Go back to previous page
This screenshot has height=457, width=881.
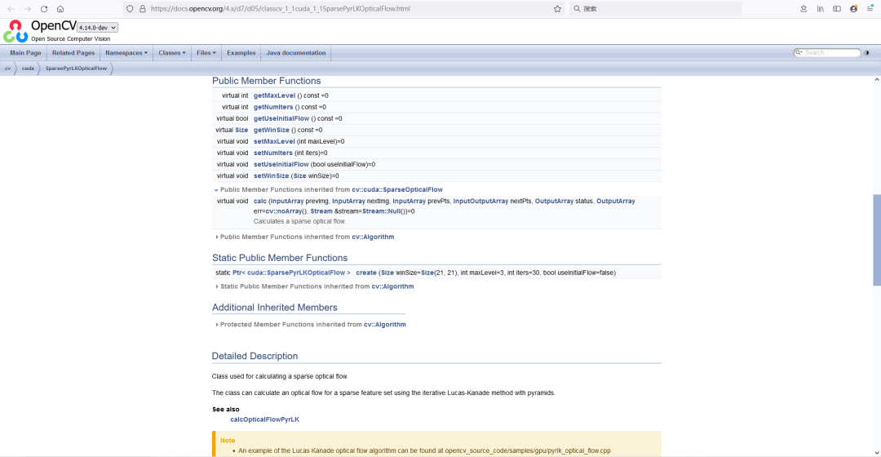coord(11,9)
